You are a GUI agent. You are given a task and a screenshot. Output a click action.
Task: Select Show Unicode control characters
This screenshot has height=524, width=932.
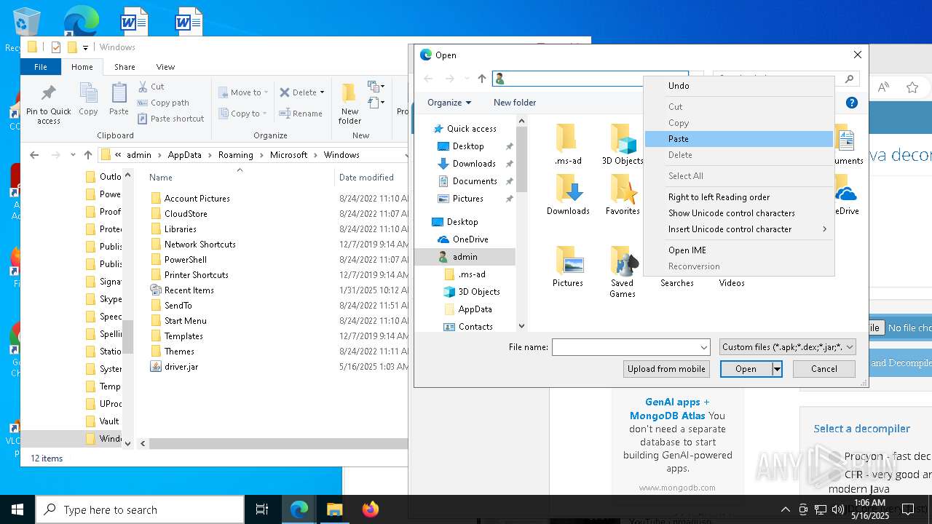pos(738,213)
